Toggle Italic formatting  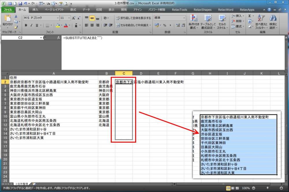[x=32, y=25]
